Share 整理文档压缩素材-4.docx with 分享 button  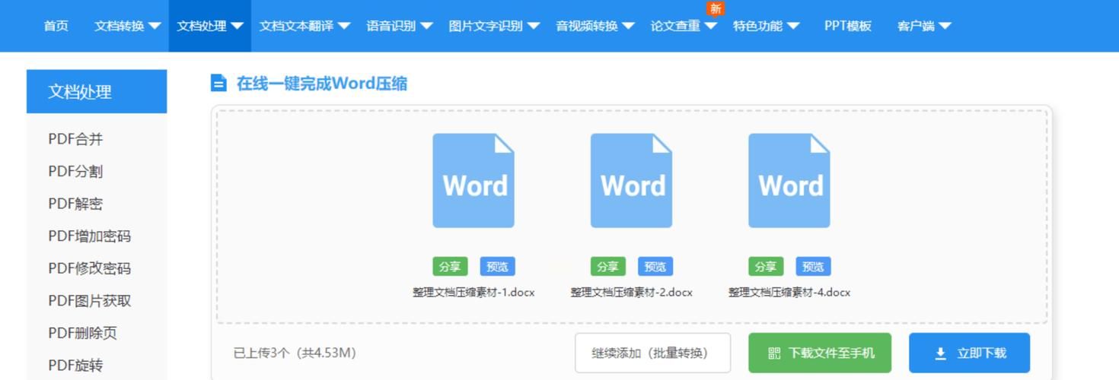click(766, 267)
